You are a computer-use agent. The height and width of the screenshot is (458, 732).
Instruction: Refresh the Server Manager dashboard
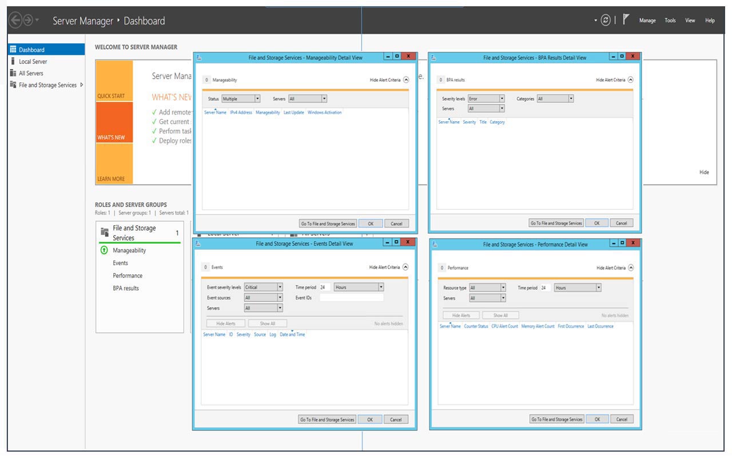tap(606, 21)
